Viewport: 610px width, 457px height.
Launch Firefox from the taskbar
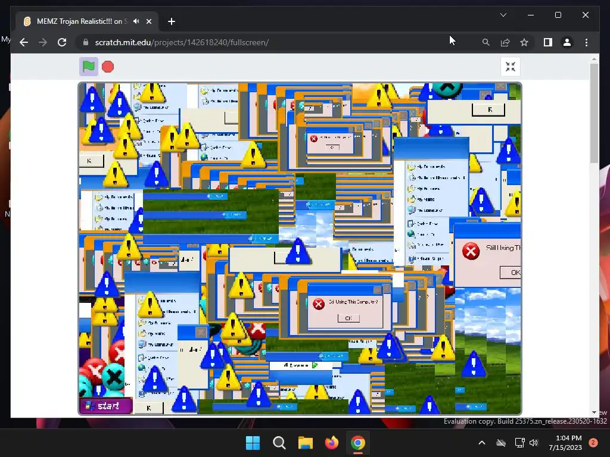pos(331,443)
